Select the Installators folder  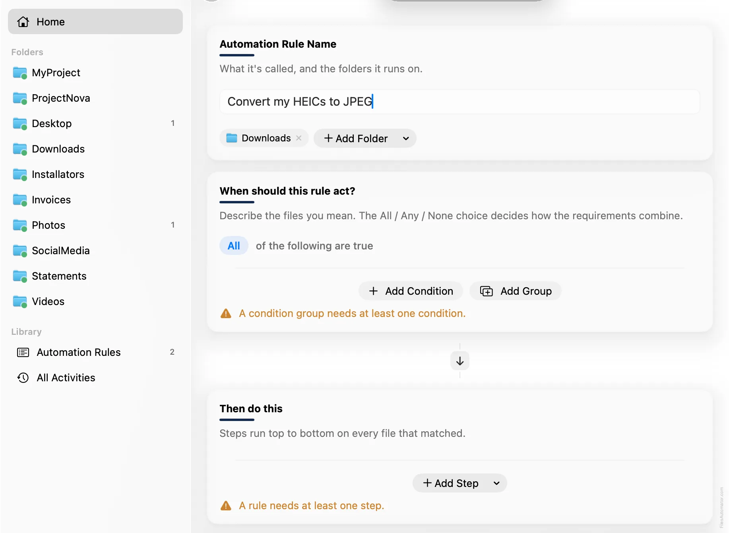click(95, 174)
